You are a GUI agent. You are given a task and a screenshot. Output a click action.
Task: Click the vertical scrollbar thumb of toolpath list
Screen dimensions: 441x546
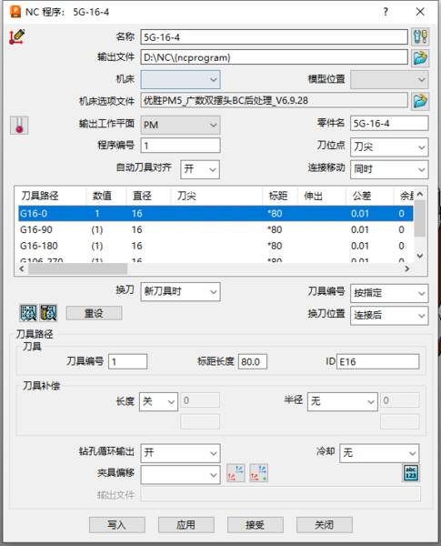(420, 218)
